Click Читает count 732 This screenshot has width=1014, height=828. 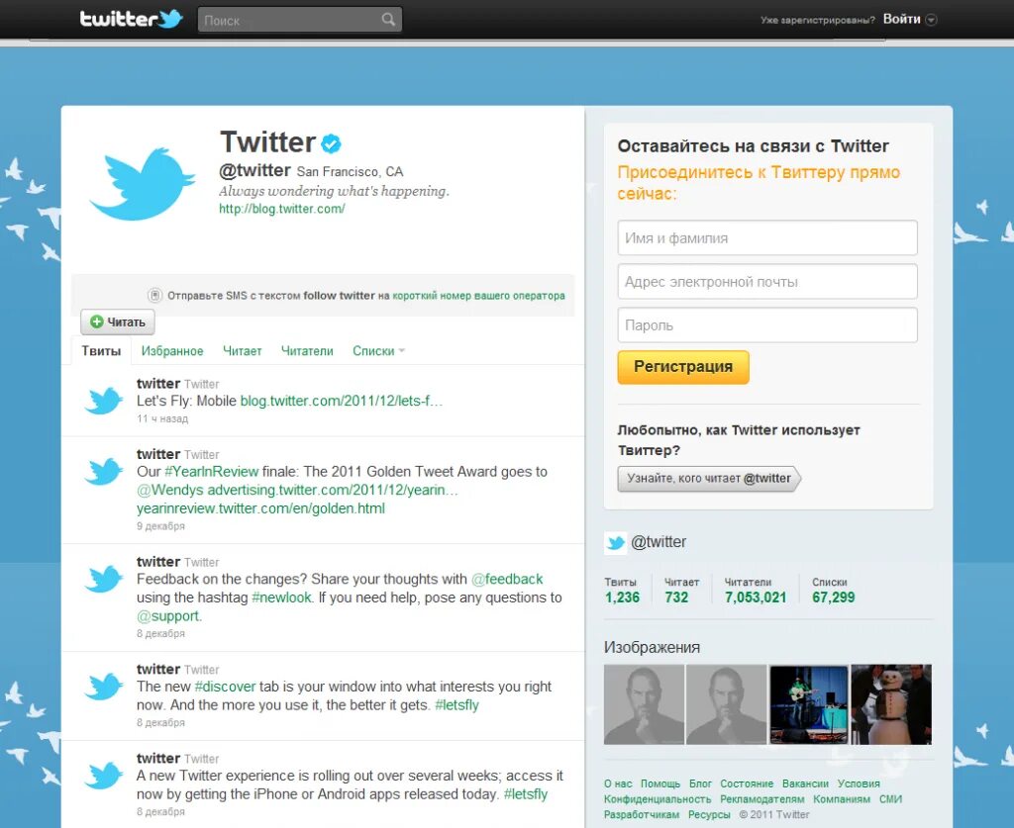point(676,598)
